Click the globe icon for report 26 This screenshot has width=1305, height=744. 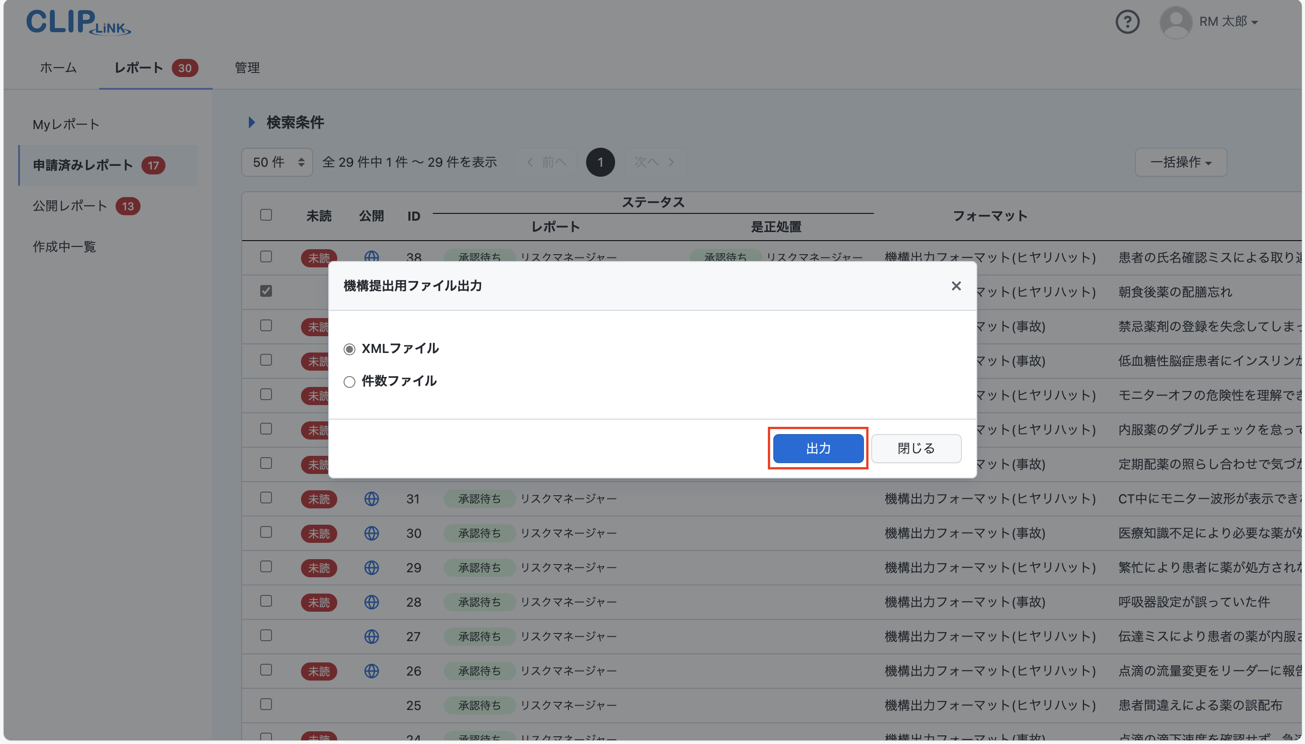tap(372, 671)
